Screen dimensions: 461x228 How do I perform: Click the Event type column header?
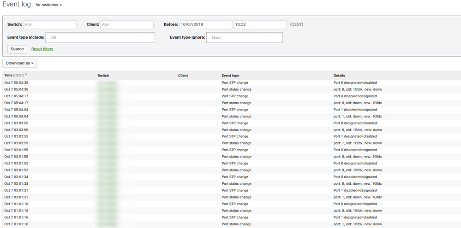coord(230,75)
